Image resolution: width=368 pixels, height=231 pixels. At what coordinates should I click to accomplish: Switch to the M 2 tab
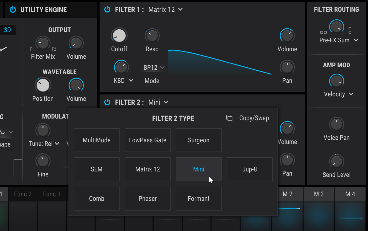click(288, 194)
